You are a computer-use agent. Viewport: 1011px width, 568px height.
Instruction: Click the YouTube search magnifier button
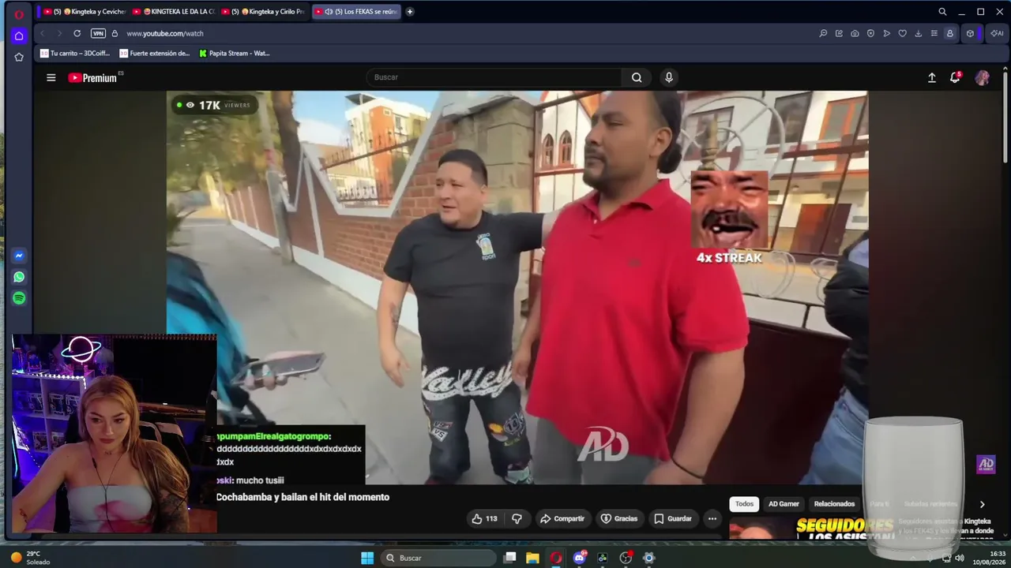click(637, 77)
